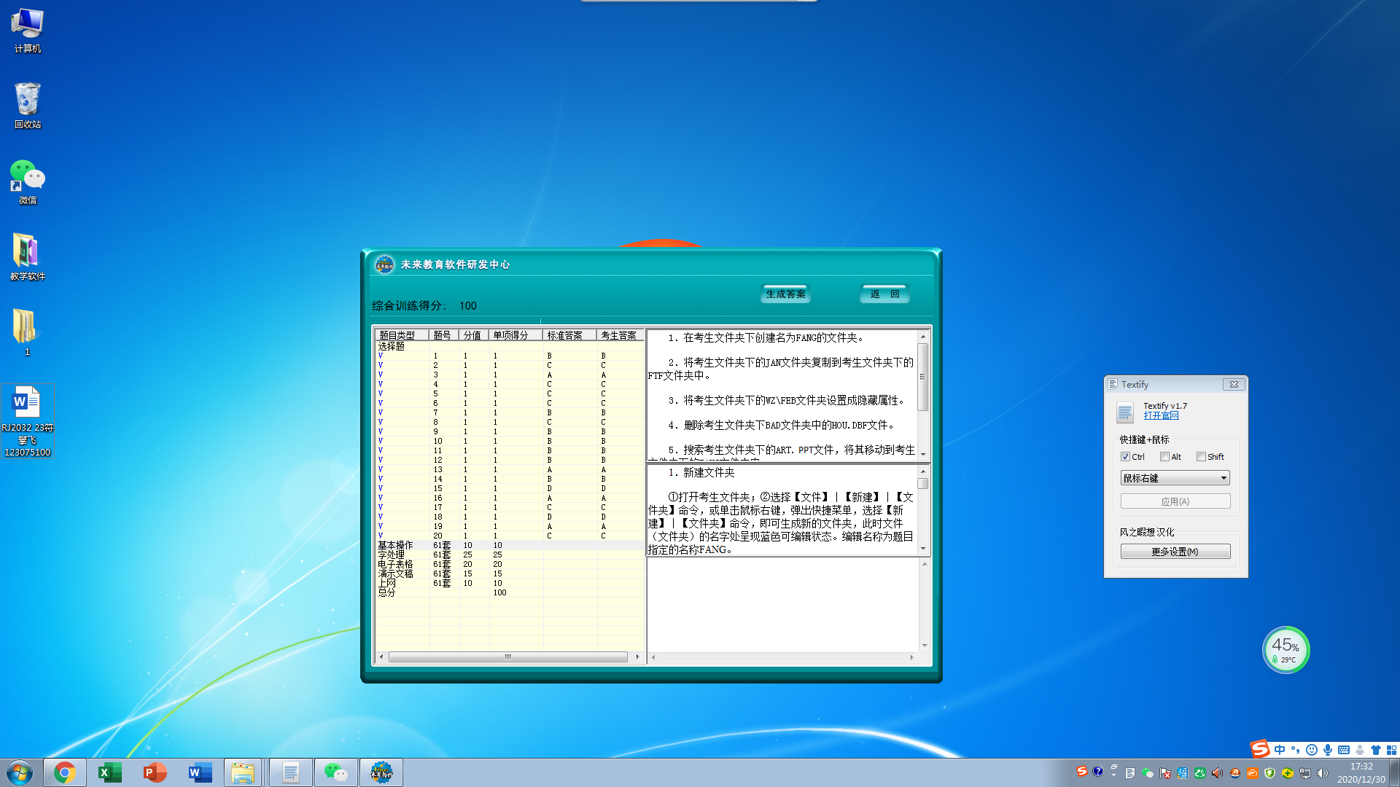Select the 教学软件 desktop icon
Image resolution: width=1400 pixels, height=787 pixels.
(28, 257)
